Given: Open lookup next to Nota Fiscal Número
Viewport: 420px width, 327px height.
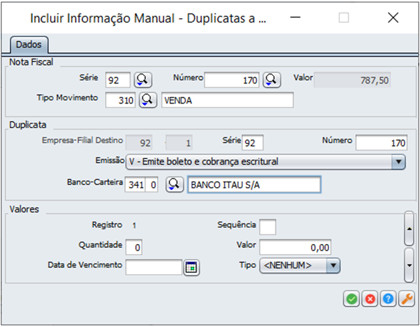Looking at the screenshot, I should click(271, 80).
